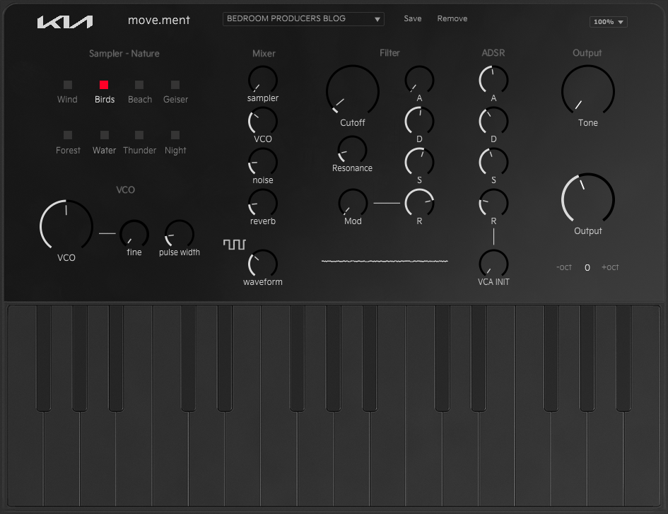
Task: Click the Filter Cutoff knob
Action: (x=352, y=92)
